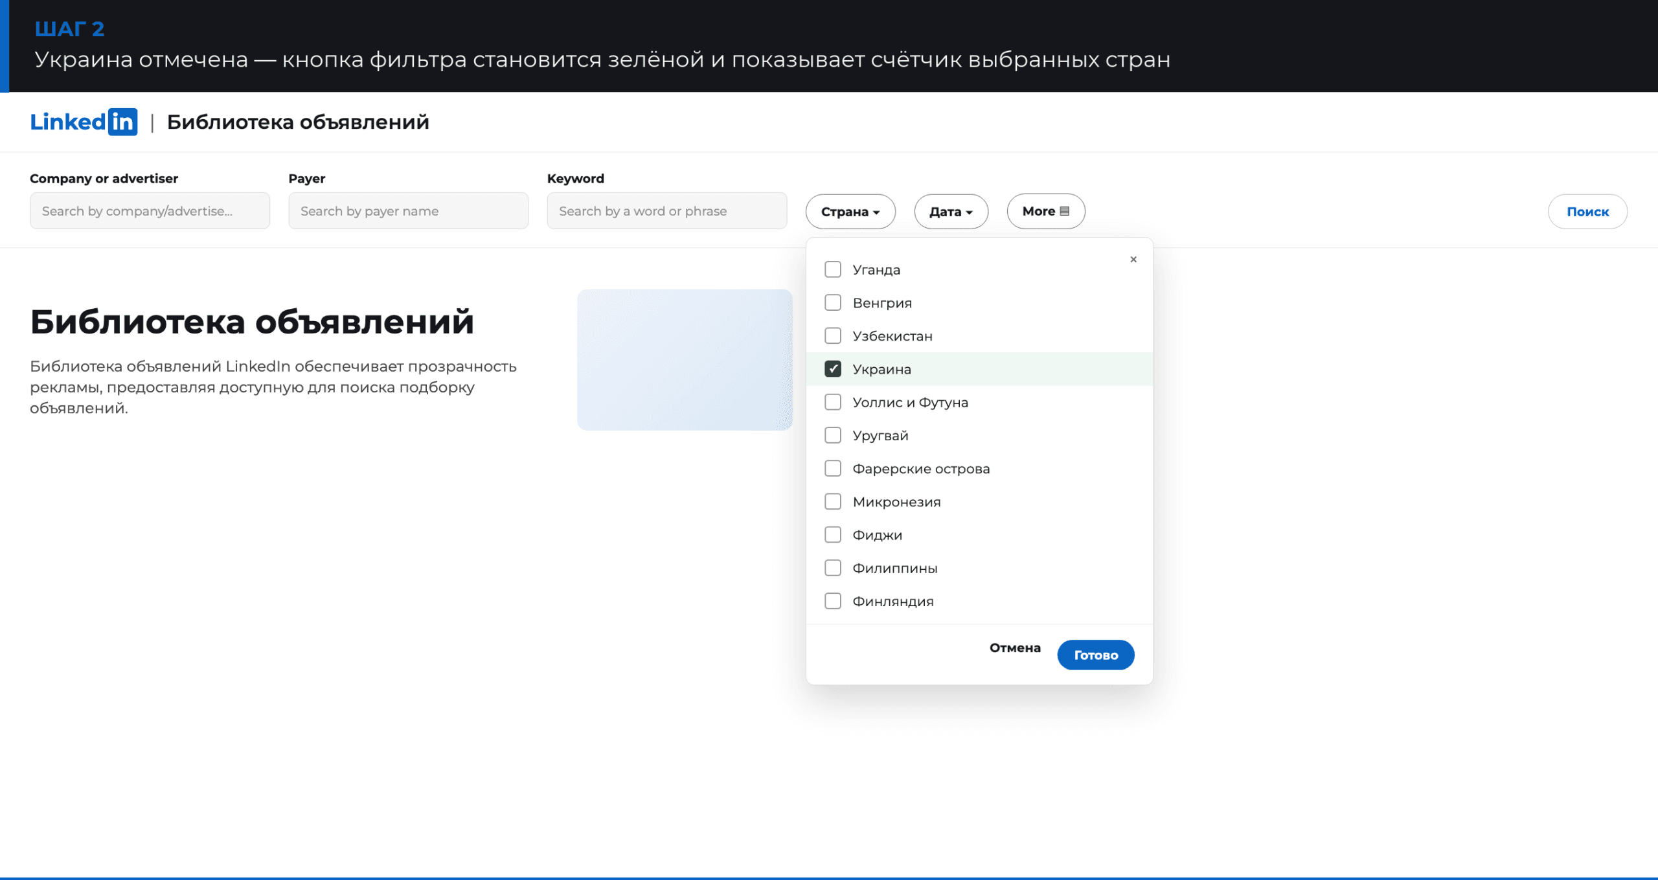Click the Уругвай country label
This screenshot has width=1658, height=880.
[x=880, y=435]
